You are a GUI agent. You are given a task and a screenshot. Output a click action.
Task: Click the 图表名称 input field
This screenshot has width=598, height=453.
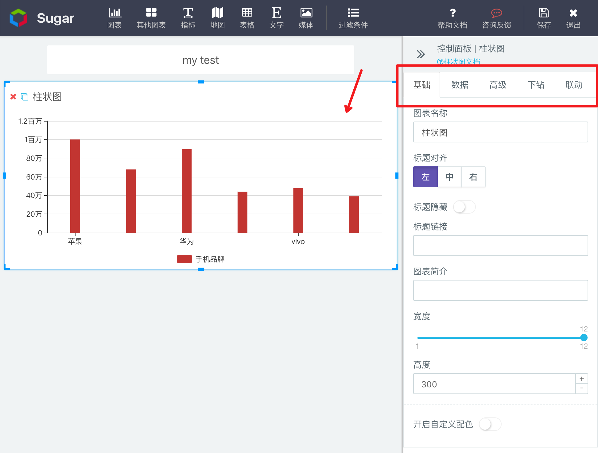pos(500,132)
